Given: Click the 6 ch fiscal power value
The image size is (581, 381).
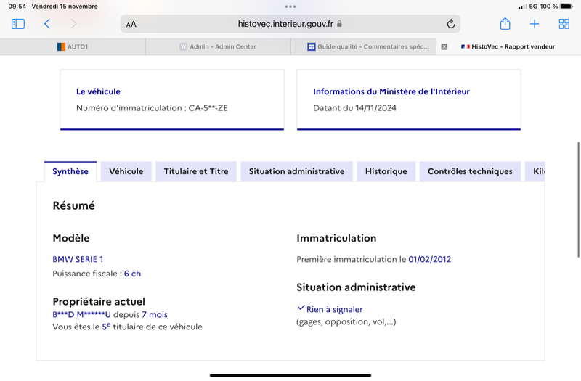Looking at the screenshot, I should click(132, 274).
